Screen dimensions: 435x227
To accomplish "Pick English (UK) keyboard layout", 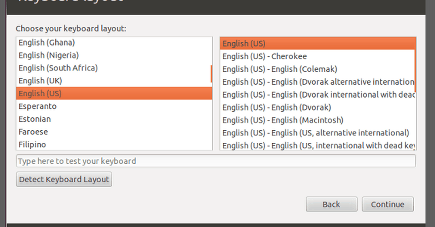I will point(40,81).
